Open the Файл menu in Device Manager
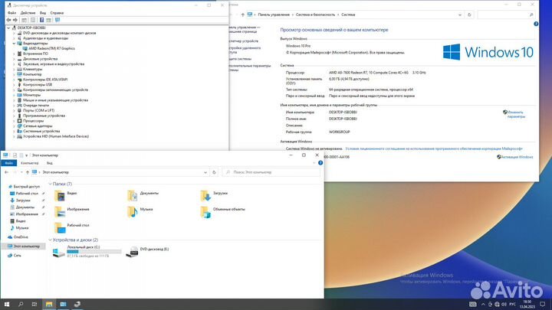The height and width of the screenshot is (310, 552). (11, 13)
